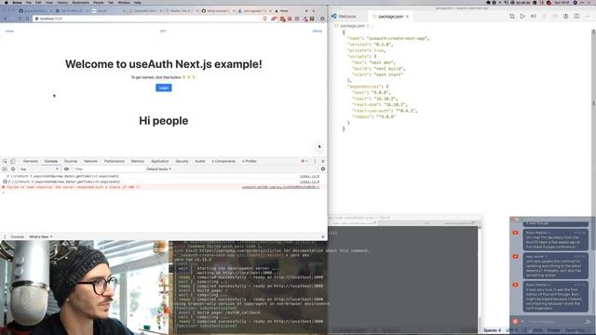
Task: Open the Home link on the webpage
Action: pyautogui.click(x=9, y=31)
